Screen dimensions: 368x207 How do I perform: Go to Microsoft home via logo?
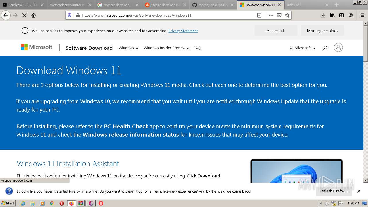pyautogui.click(x=37, y=47)
